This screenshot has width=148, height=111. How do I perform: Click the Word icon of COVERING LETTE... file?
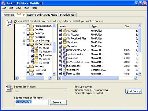(x=64, y=62)
